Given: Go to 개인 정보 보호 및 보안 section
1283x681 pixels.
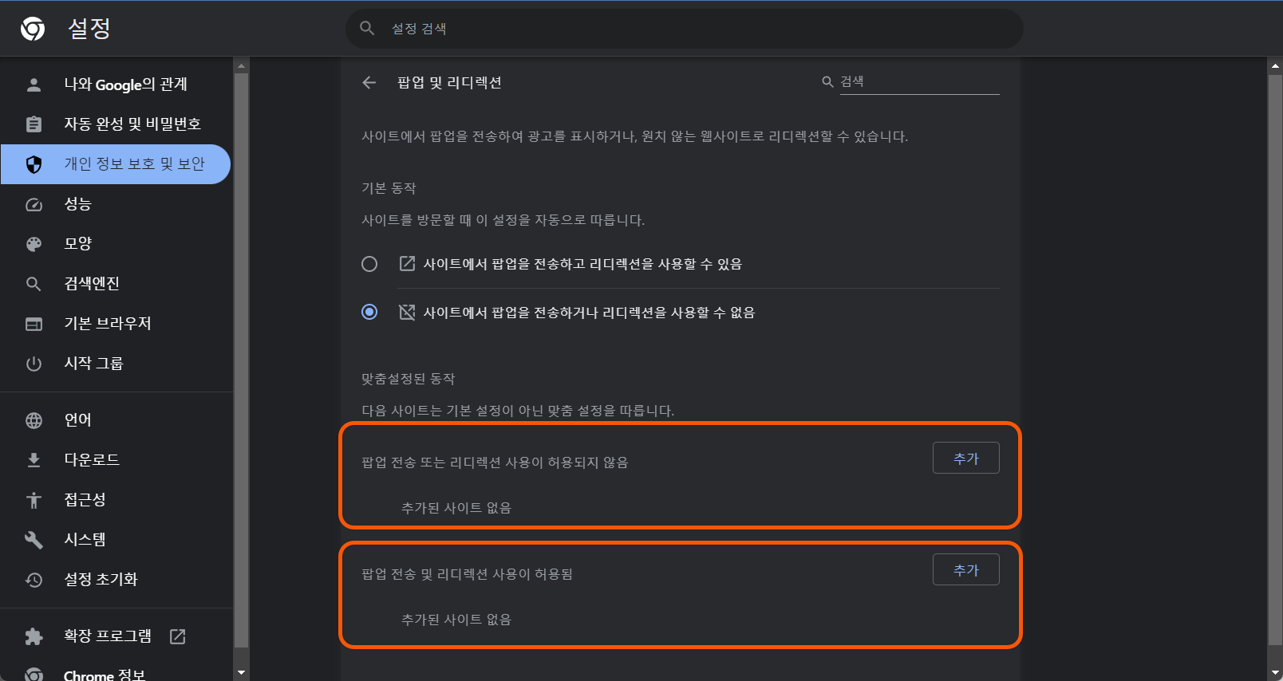Looking at the screenshot, I should tap(116, 164).
